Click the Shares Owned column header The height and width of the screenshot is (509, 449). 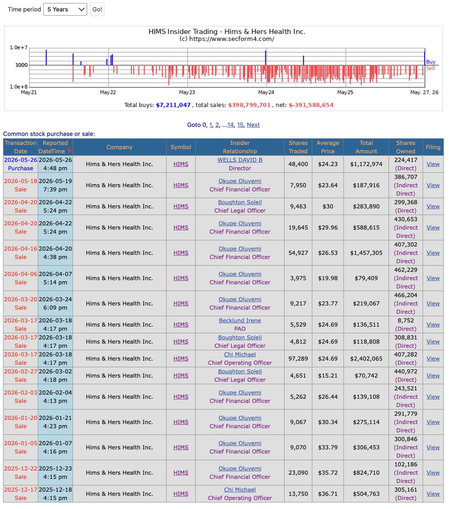pos(406,147)
